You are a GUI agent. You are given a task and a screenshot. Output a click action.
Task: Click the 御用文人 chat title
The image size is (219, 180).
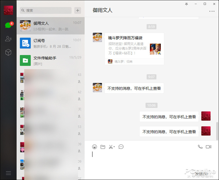[x=102, y=10]
